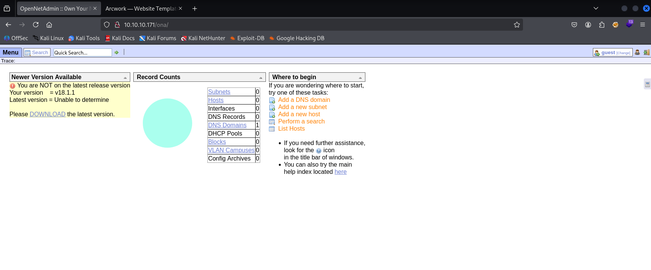Open the Exploit-DB bookmark

tap(247, 38)
